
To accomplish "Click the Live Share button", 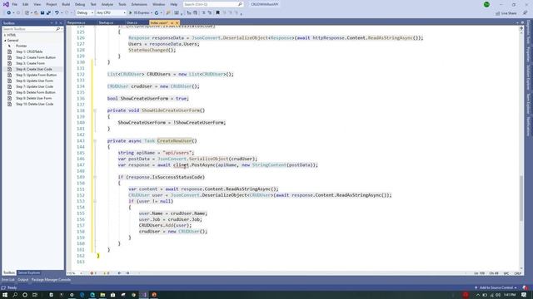I will click(x=506, y=13).
